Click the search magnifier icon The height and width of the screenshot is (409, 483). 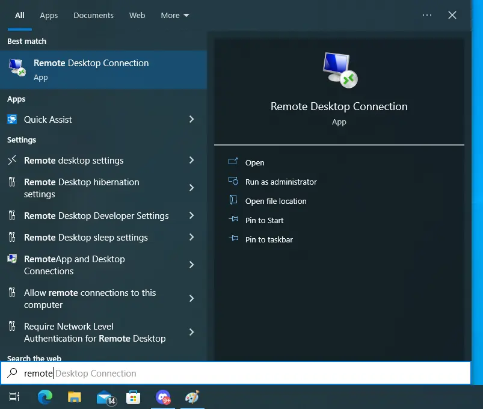12,373
